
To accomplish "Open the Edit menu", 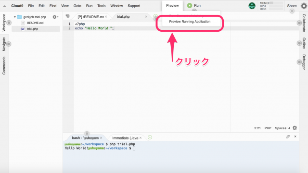I will pos(41,6).
